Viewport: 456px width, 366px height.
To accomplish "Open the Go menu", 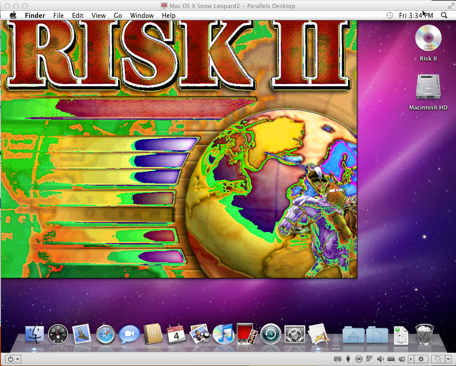I will click(118, 16).
